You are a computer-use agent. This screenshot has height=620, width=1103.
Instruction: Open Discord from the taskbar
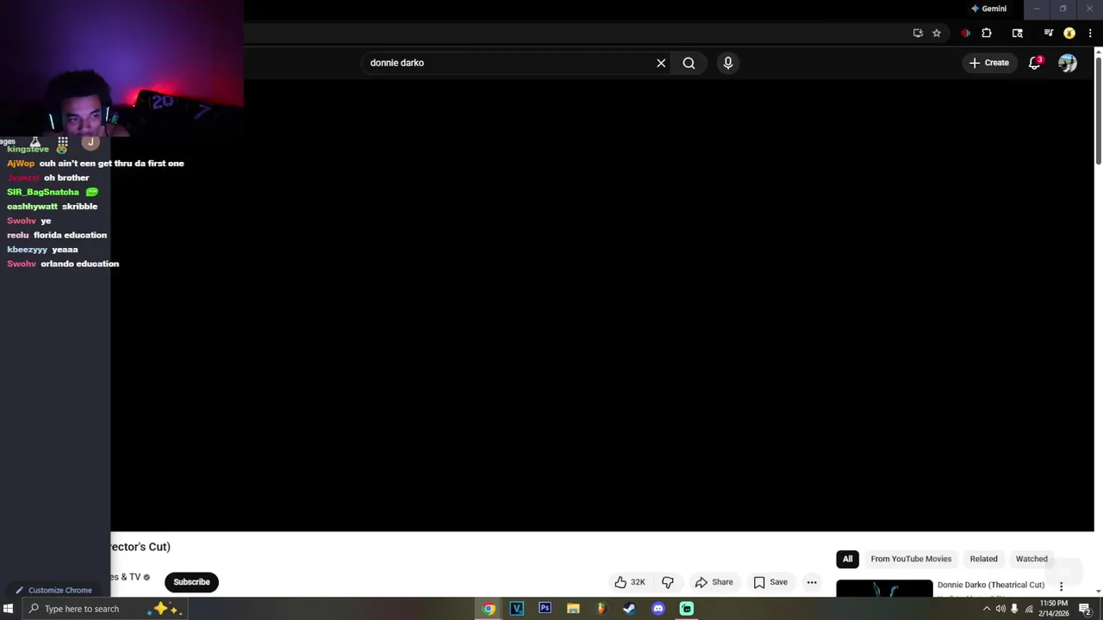click(x=658, y=609)
